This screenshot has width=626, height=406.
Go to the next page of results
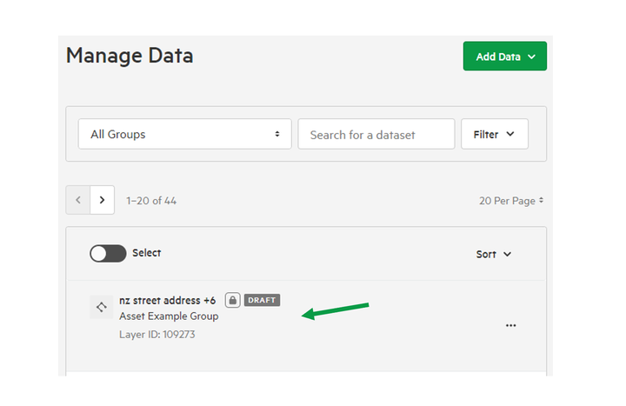click(x=103, y=200)
